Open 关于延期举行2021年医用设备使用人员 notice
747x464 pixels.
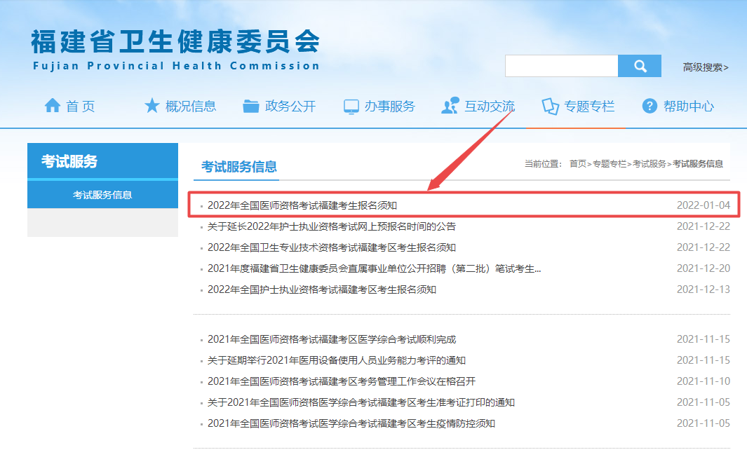(x=336, y=360)
